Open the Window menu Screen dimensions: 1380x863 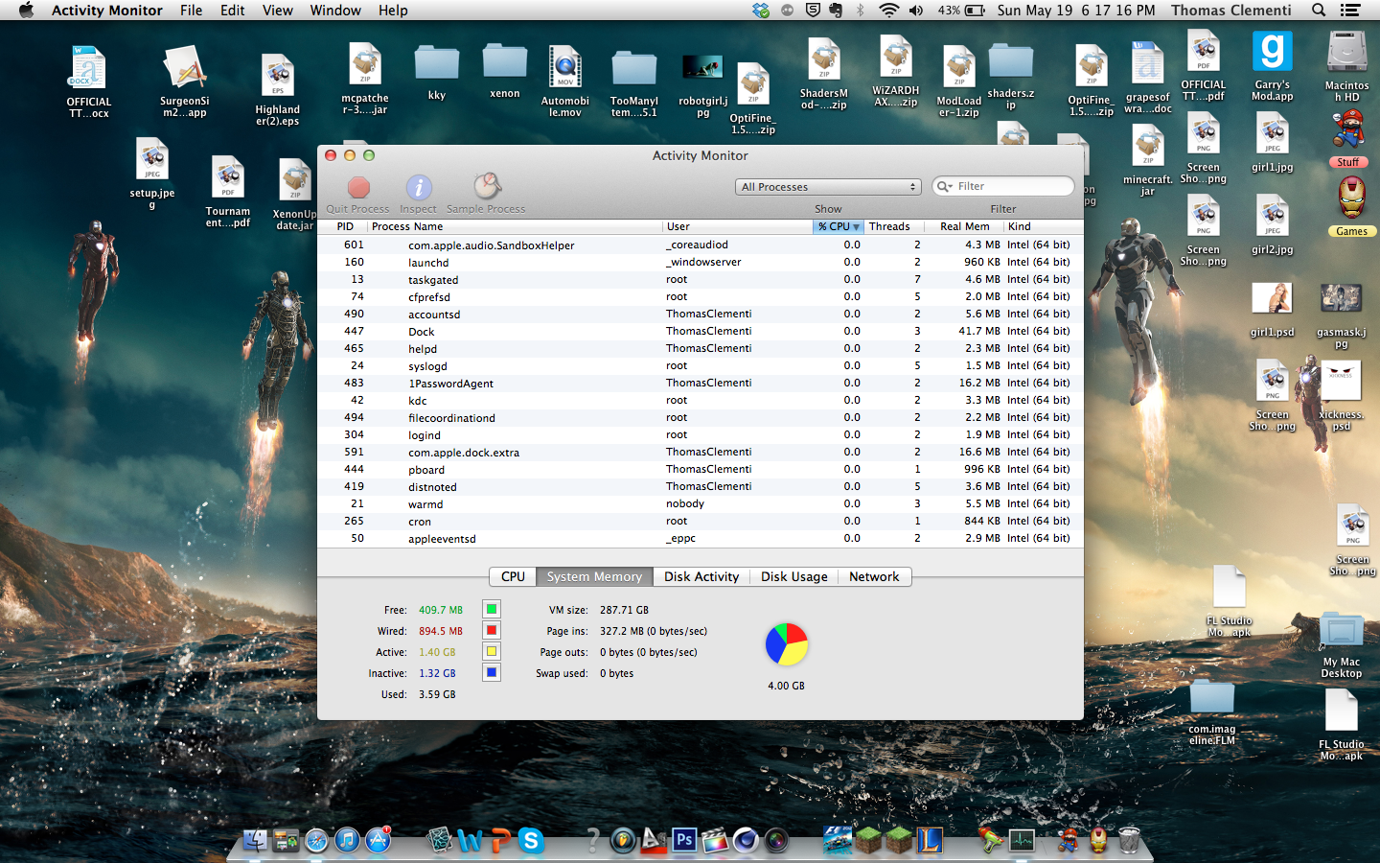point(335,11)
